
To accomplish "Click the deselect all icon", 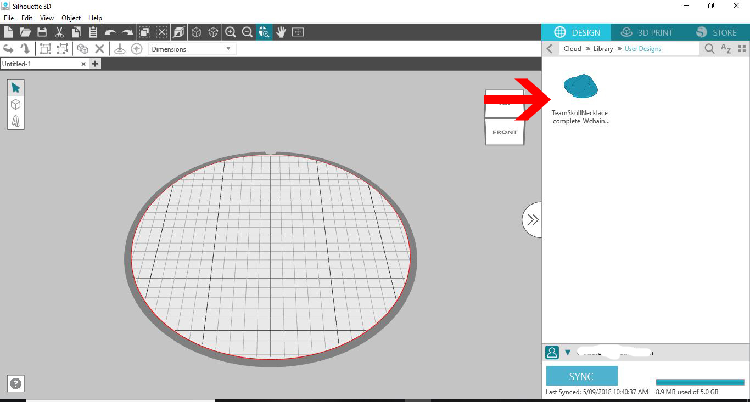I will click(x=162, y=32).
